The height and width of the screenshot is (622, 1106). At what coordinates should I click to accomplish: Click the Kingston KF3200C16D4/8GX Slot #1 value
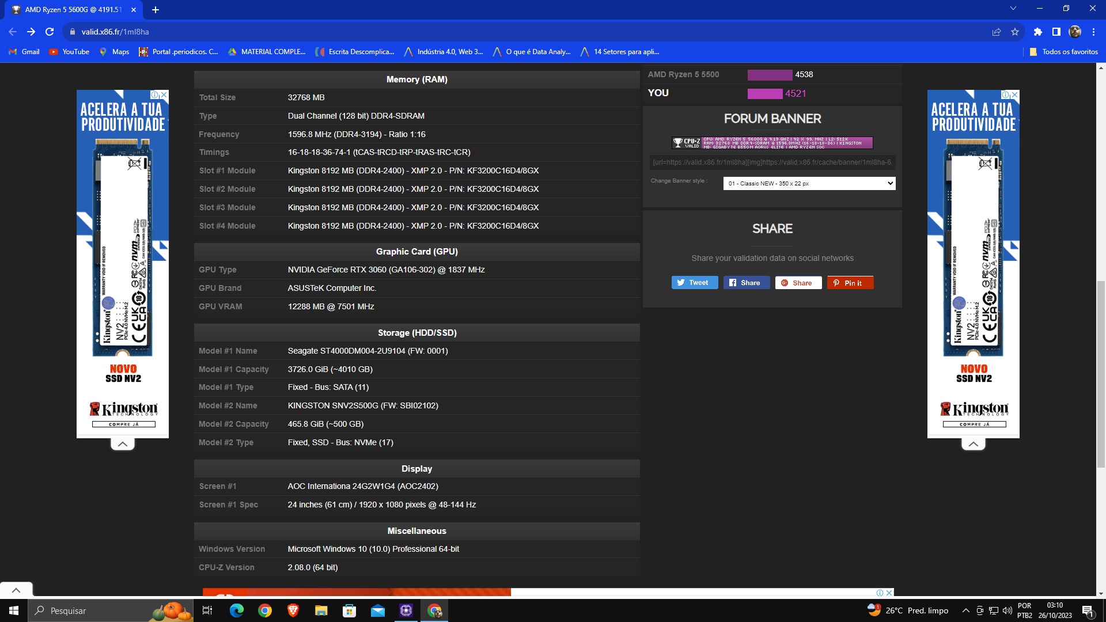coord(413,170)
